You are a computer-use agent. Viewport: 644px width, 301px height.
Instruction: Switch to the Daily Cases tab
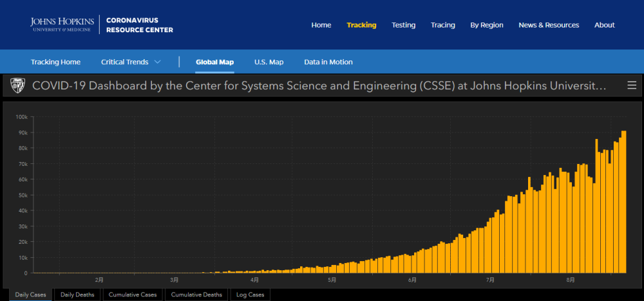[30, 295]
